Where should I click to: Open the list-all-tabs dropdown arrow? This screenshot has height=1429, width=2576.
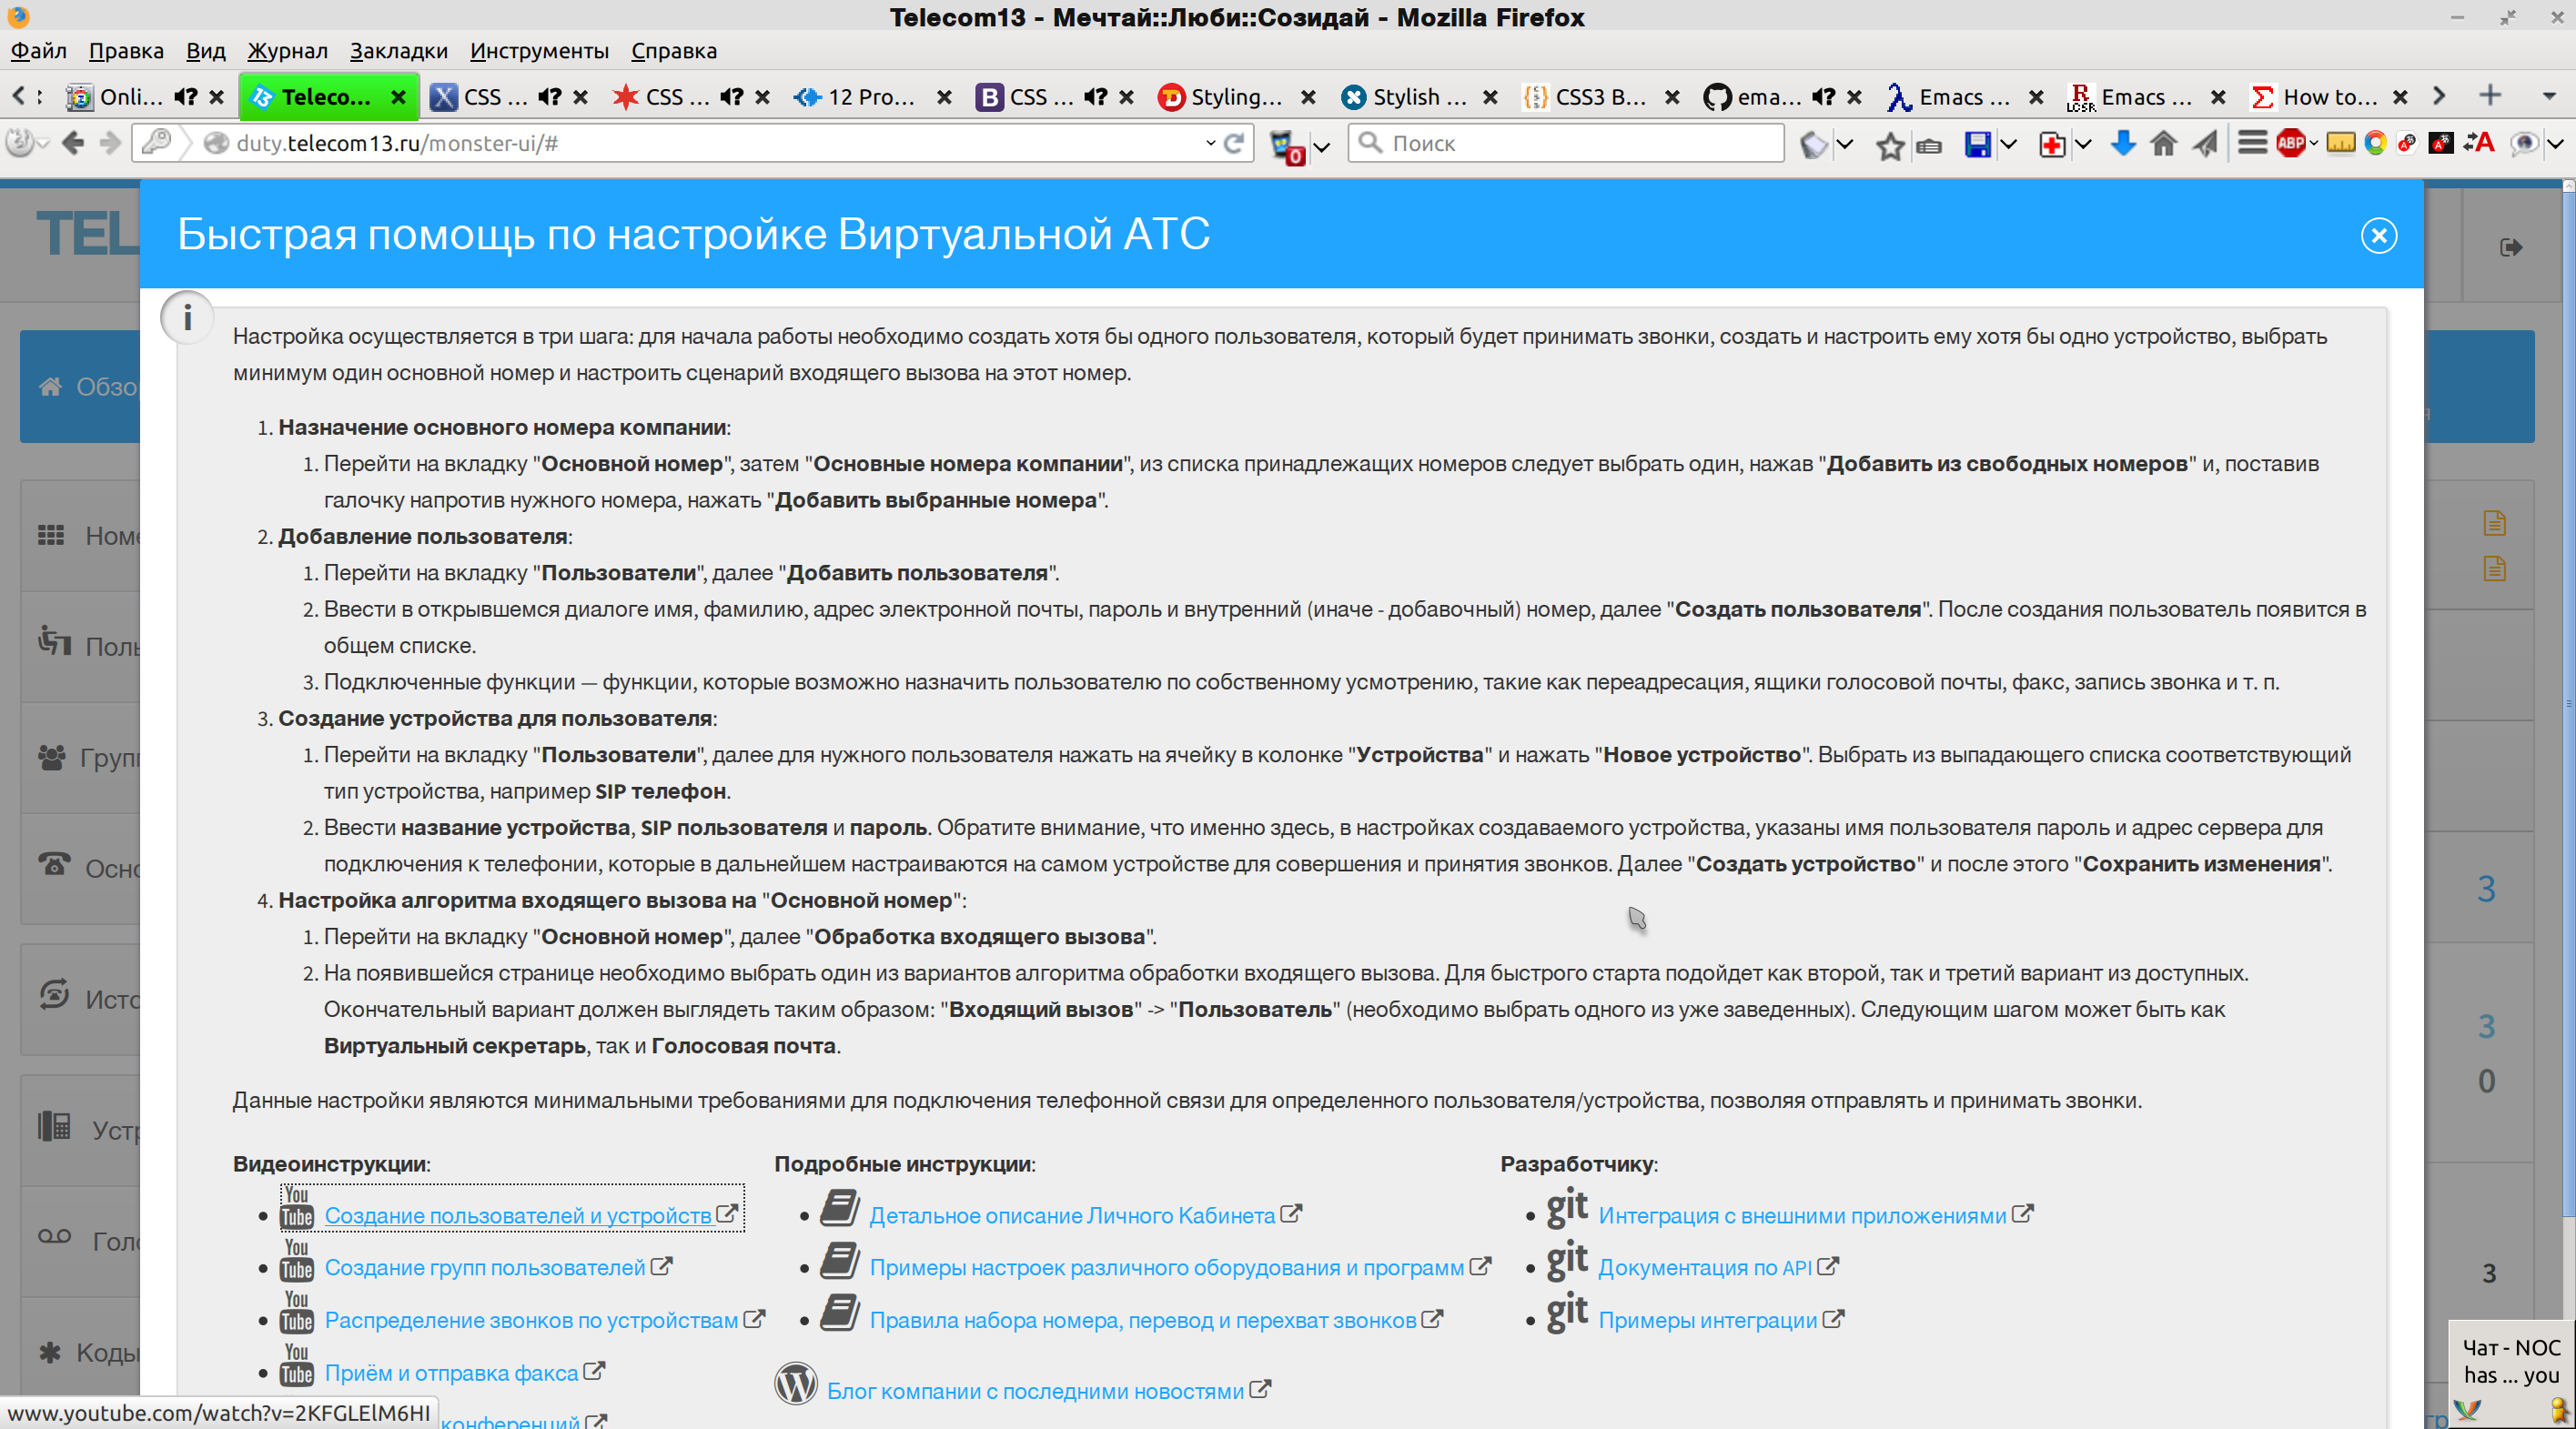[2549, 97]
